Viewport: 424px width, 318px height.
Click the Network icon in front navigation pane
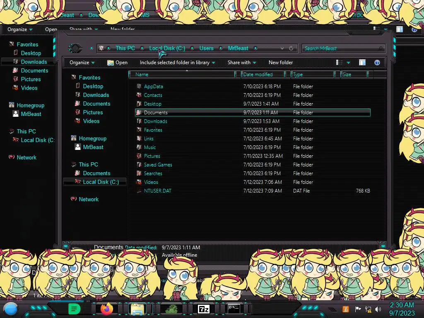(x=74, y=199)
